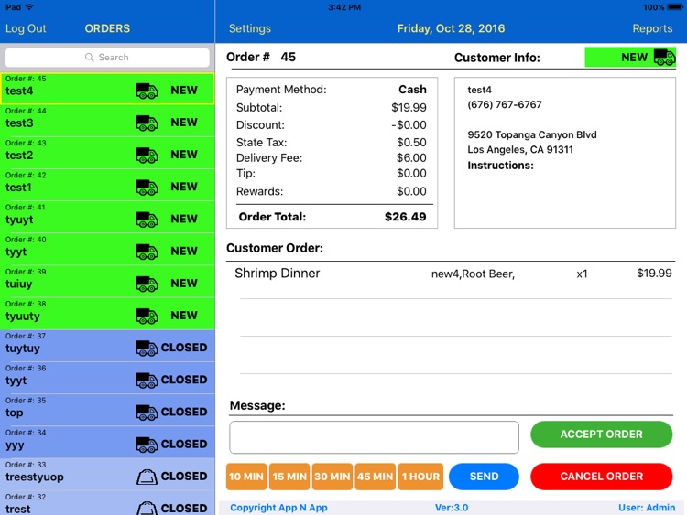Select closed order named top
The width and height of the screenshot is (687, 515).
coord(107,411)
